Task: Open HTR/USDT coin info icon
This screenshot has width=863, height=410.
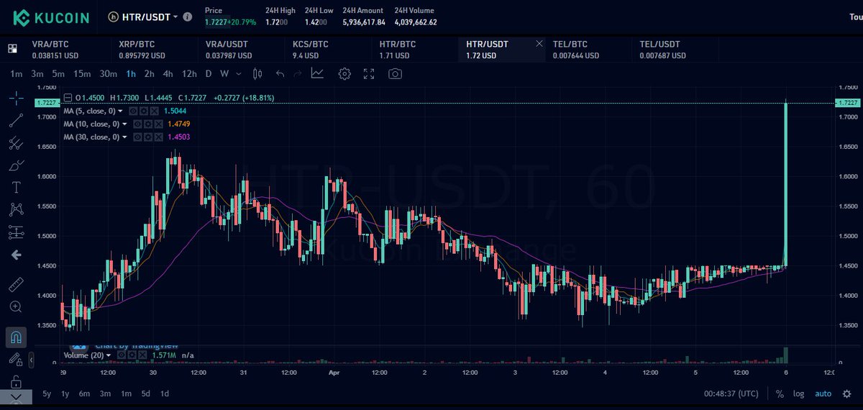Action: coord(188,16)
